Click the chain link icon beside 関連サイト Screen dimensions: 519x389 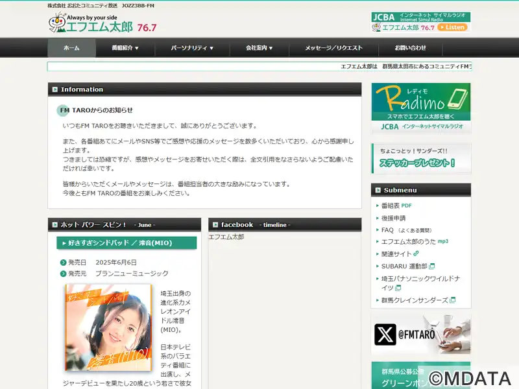[416, 253]
